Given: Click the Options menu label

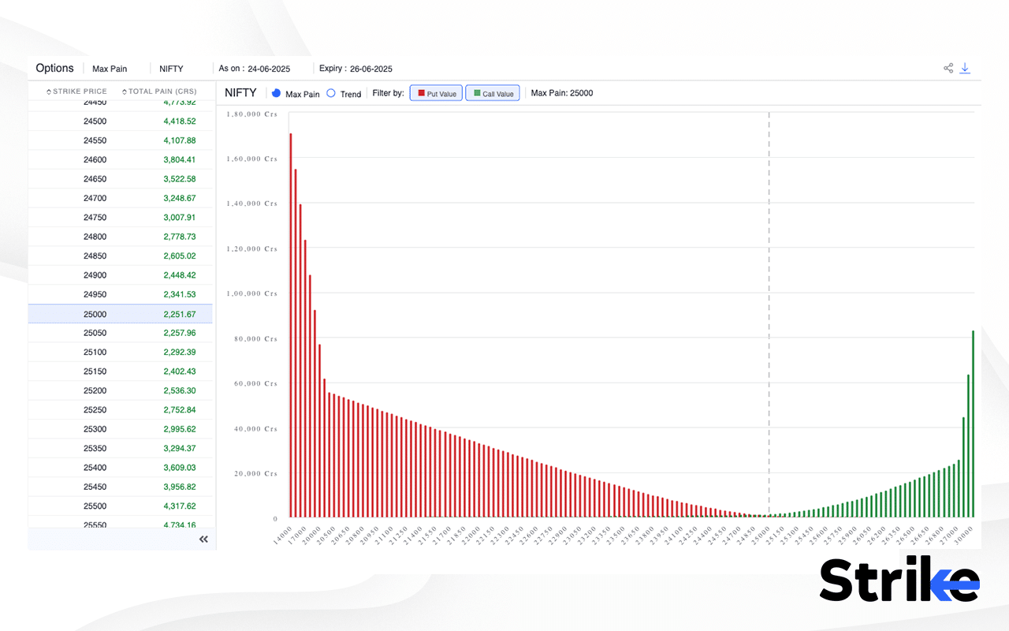Looking at the screenshot, I should (54, 68).
